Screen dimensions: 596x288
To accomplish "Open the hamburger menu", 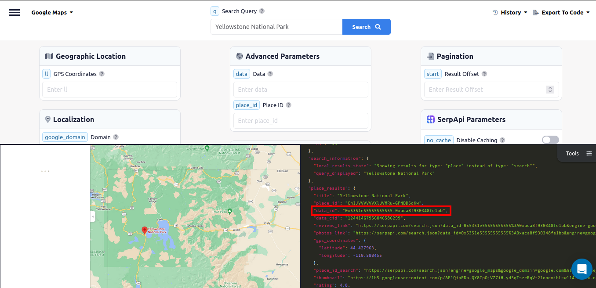I will (15, 12).
